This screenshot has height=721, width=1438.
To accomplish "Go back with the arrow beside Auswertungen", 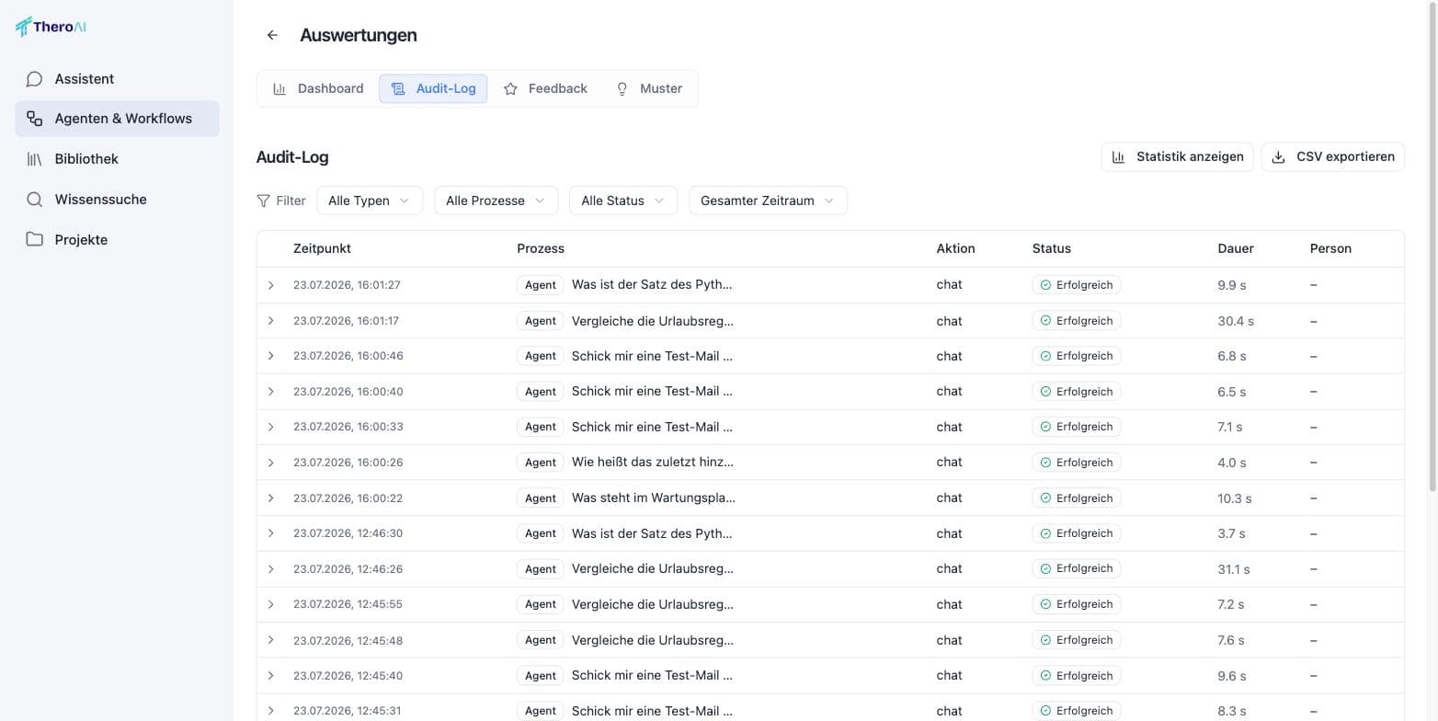I will (272, 35).
